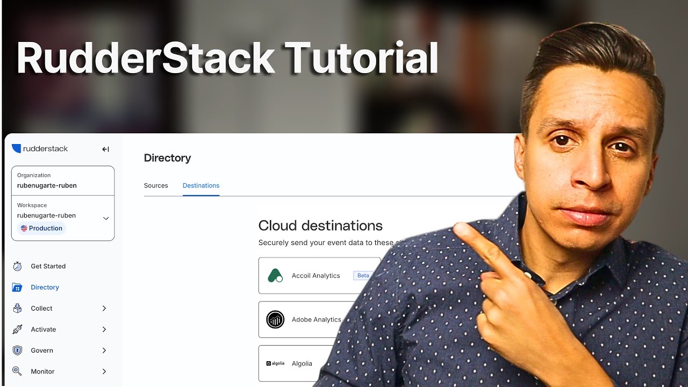Click the RudderStack Tutorial title text
688x387 pixels.
point(227,59)
